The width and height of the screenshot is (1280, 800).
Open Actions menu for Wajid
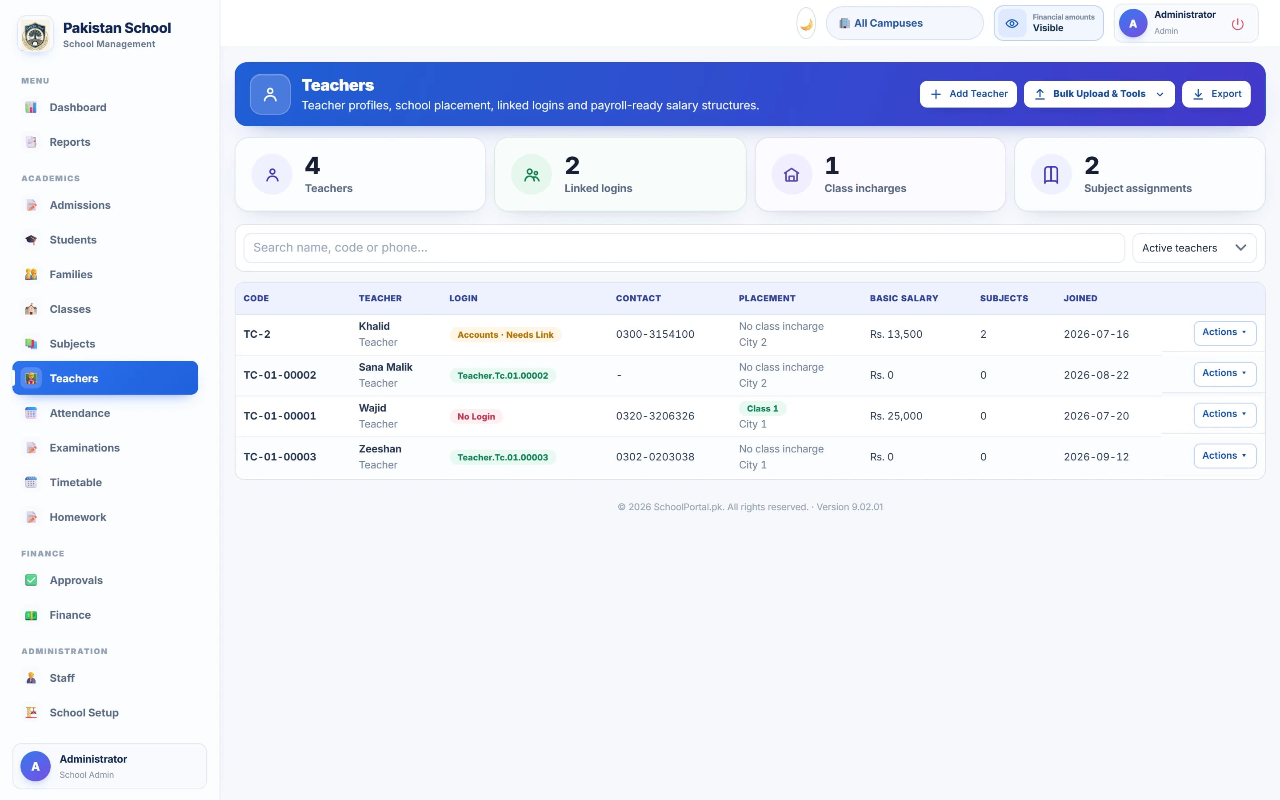[x=1224, y=414]
